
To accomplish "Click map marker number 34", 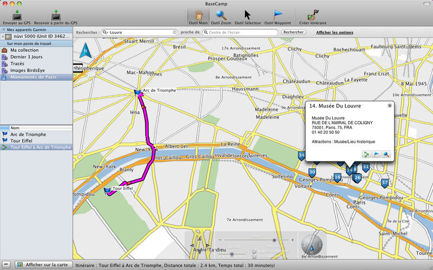I will tap(301, 156).
